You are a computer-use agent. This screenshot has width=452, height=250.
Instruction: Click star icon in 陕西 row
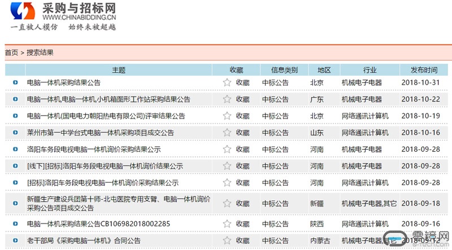pos(227,223)
